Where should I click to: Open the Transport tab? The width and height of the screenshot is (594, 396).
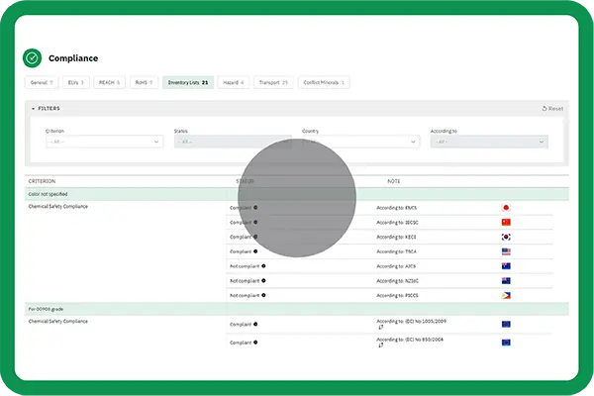273,82
